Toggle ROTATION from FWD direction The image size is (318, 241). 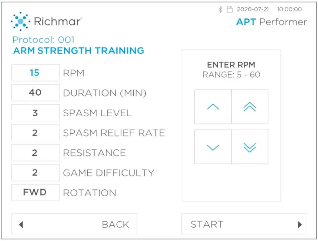[35, 192]
